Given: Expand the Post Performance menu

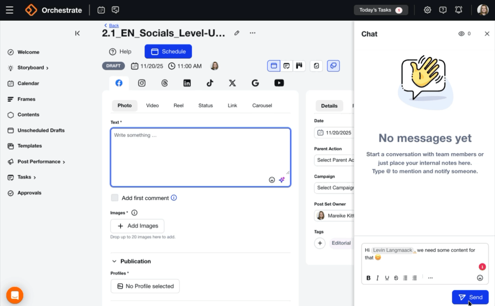Looking at the screenshot, I should pyautogui.click(x=41, y=162).
